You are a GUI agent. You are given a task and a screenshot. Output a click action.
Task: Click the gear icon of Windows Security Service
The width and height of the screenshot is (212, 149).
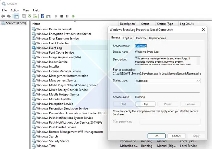coord(34,141)
